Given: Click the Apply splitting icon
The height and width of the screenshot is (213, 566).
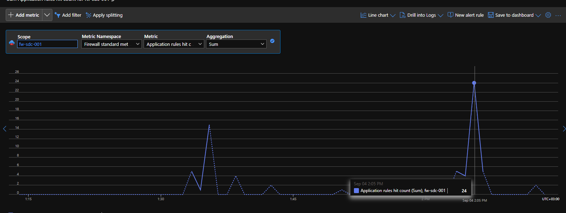Looking at the screenshot, I should coord(88,15).
